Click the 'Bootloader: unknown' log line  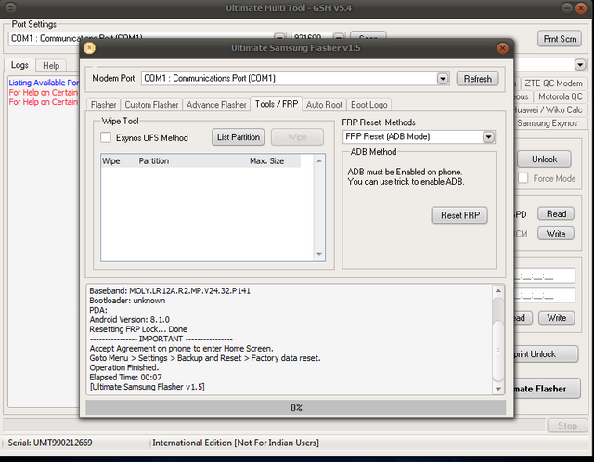click(127, 301)
